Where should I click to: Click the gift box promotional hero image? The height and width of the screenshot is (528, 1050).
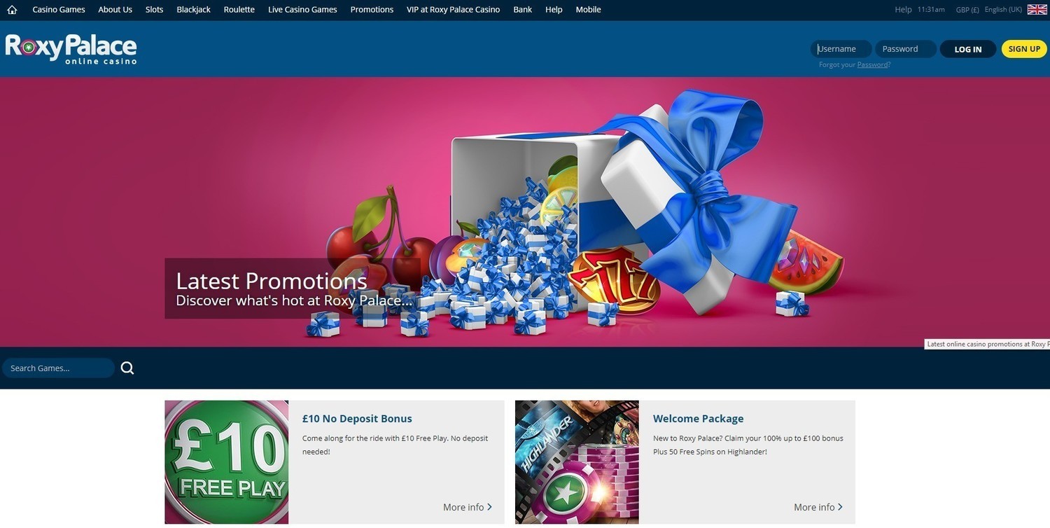[525, 212]
